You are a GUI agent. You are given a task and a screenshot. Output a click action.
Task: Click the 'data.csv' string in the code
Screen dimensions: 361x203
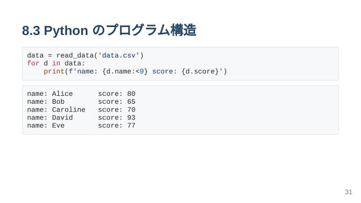[x=118, y=55]
